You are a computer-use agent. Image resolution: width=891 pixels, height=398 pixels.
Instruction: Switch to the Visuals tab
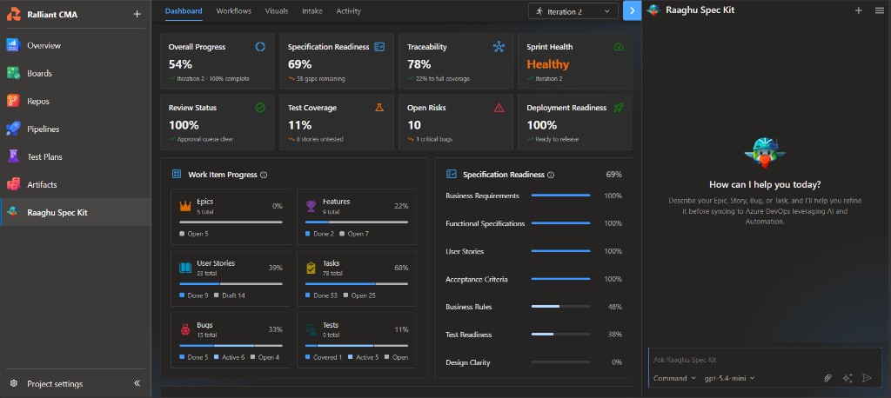point(277,10)
